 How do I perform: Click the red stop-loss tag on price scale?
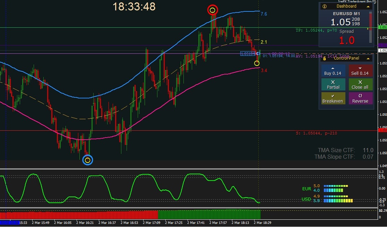pos(382,130)
